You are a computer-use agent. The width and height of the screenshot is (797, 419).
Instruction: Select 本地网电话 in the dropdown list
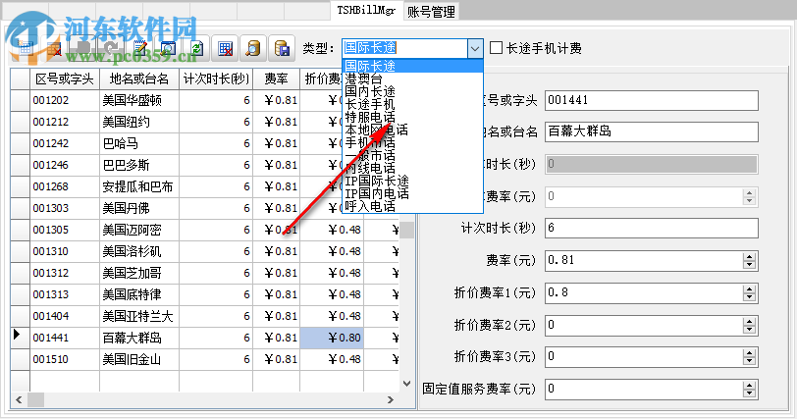(x=412, y=130)
